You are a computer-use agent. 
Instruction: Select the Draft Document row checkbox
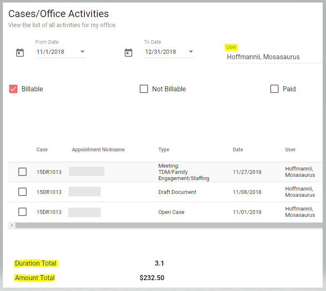coord(22,192)
